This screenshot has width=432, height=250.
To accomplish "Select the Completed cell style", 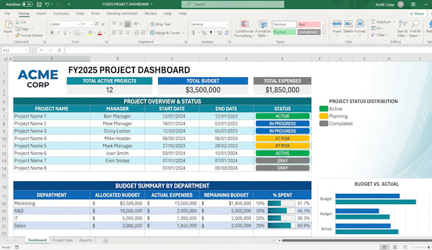I will 309,32.
